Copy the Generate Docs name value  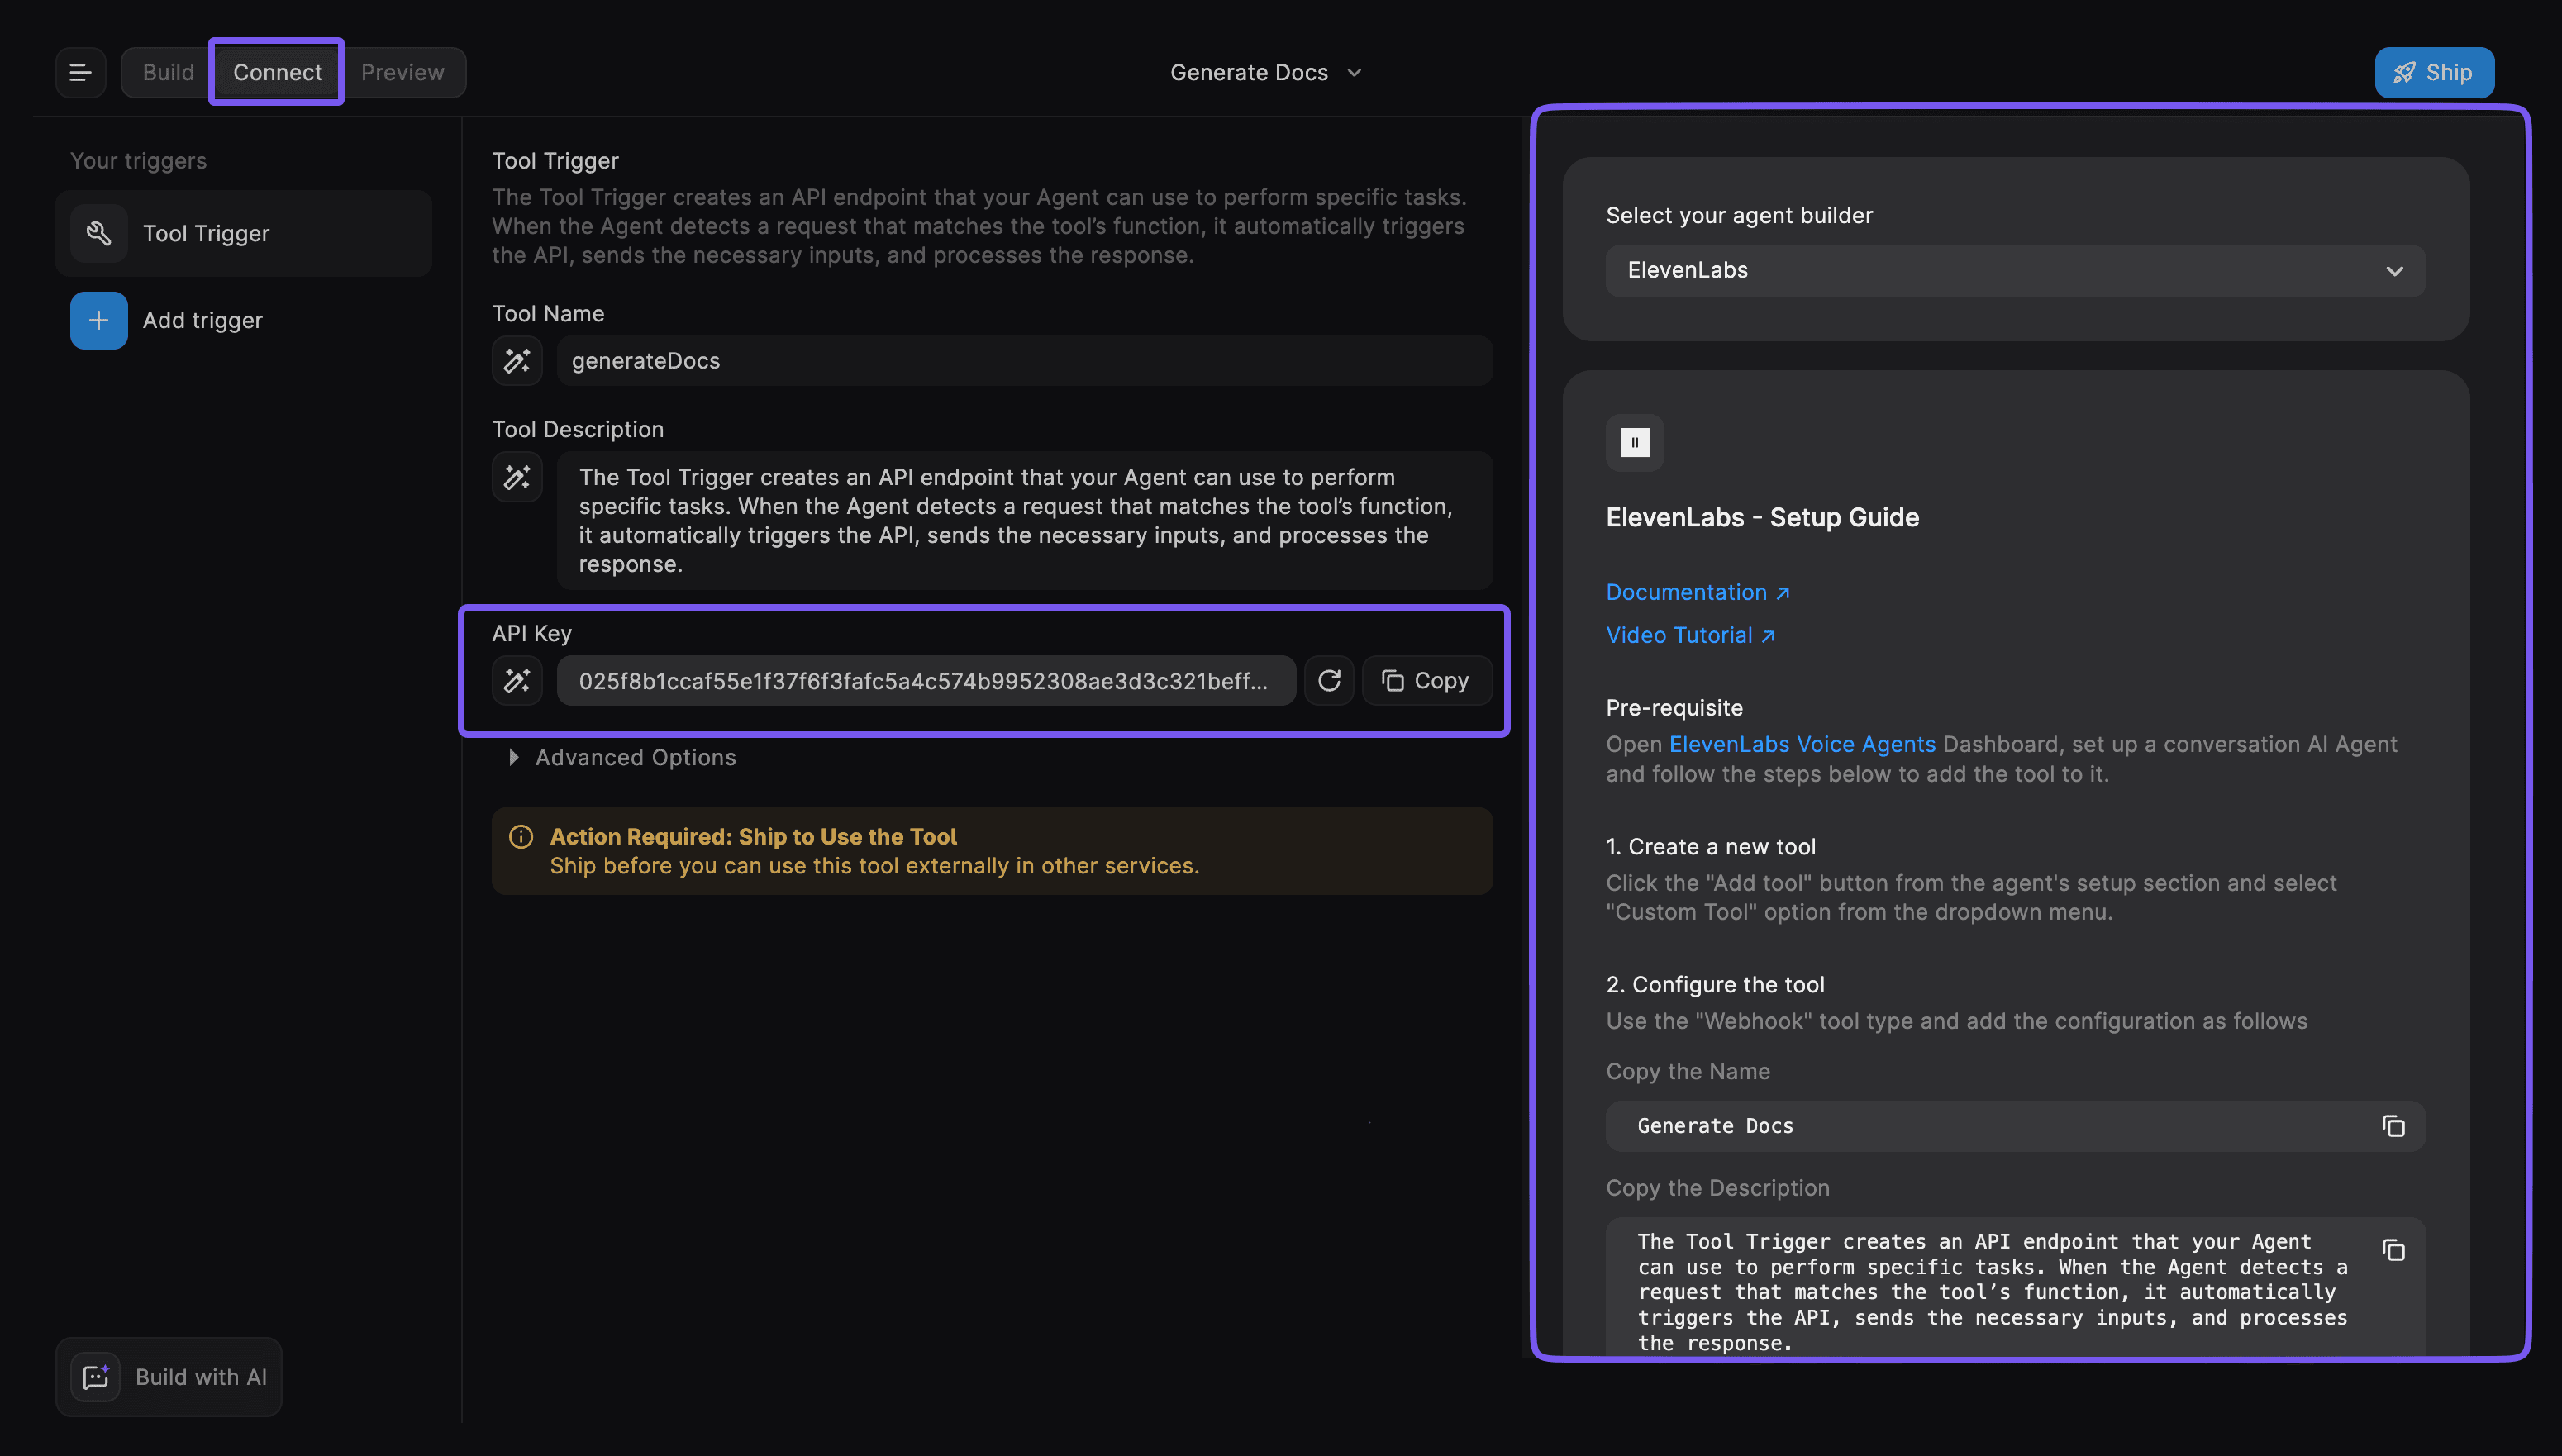click(2393, 1126)
